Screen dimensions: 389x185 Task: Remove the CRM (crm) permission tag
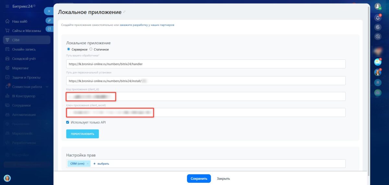(x=88, y=164)
